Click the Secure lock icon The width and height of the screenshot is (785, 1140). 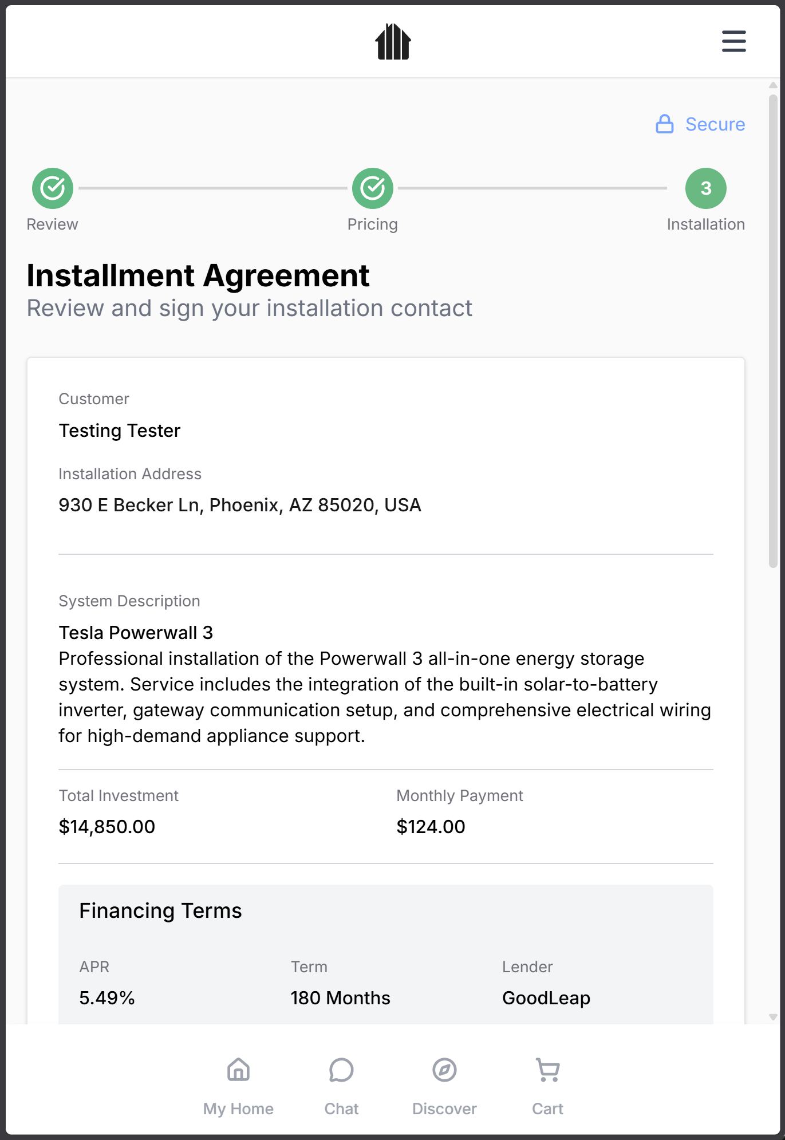[x=664, y=124]
